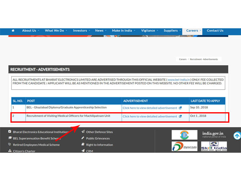
Task: Open the Careers menu tab
Action: tap(192, 31)
